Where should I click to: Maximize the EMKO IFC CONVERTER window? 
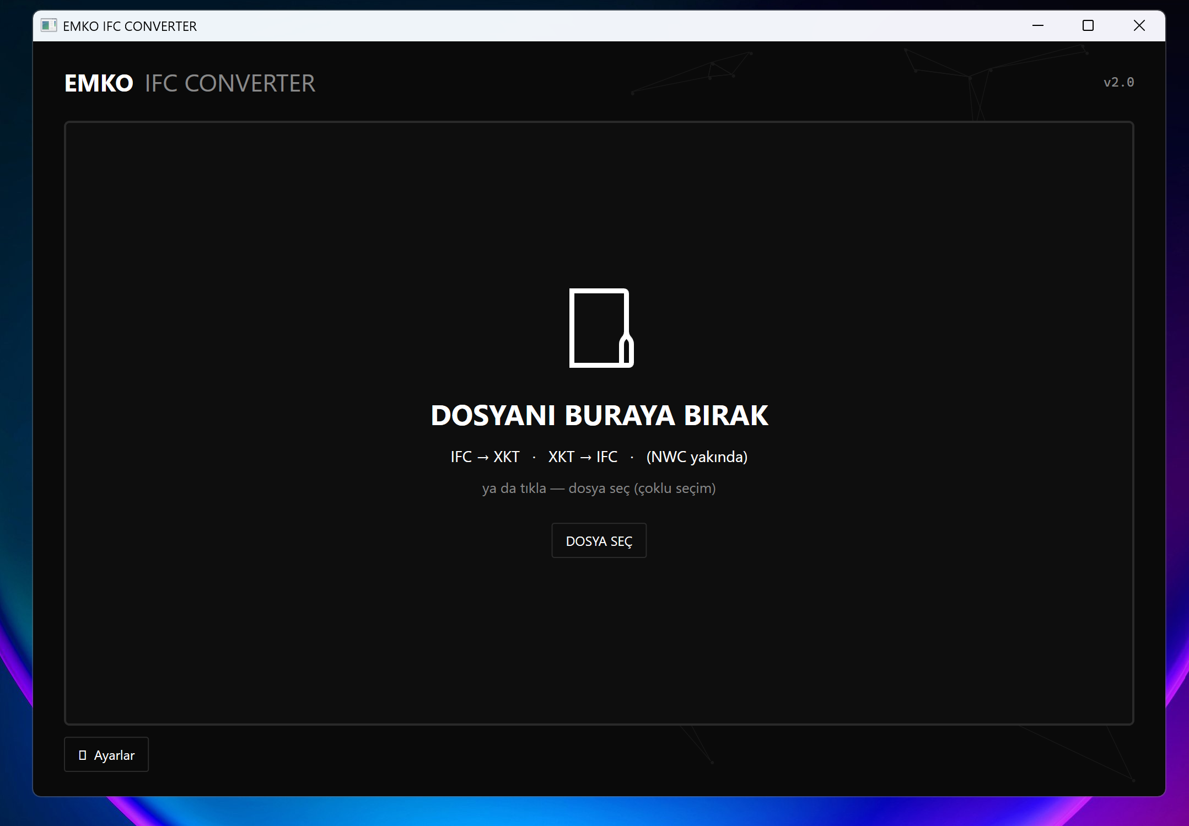click(x=1088, y=25)
